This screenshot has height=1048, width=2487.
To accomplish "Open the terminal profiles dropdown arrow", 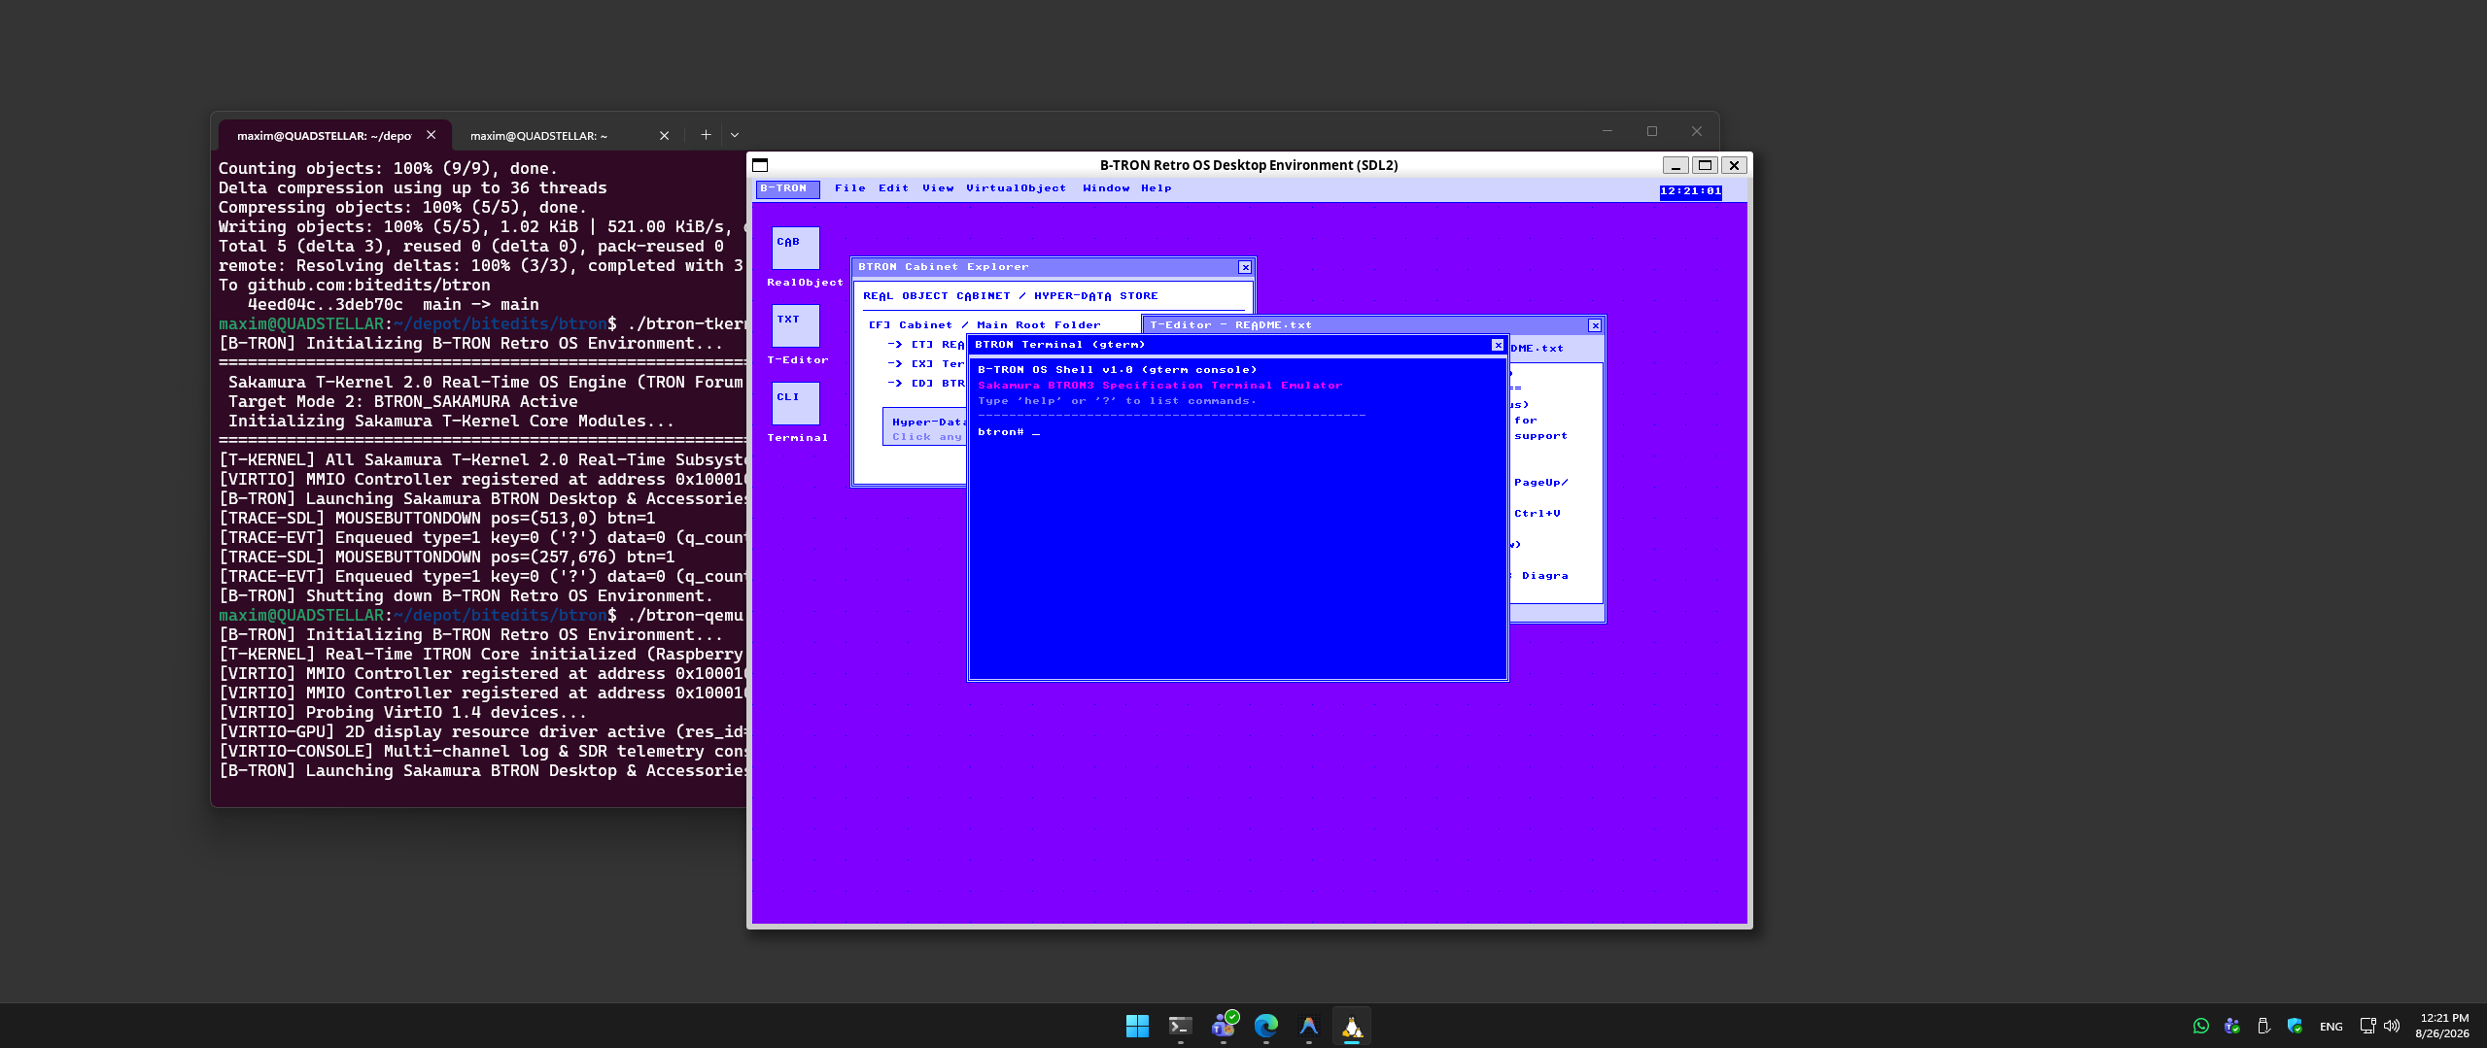I will tap(735, 135).
